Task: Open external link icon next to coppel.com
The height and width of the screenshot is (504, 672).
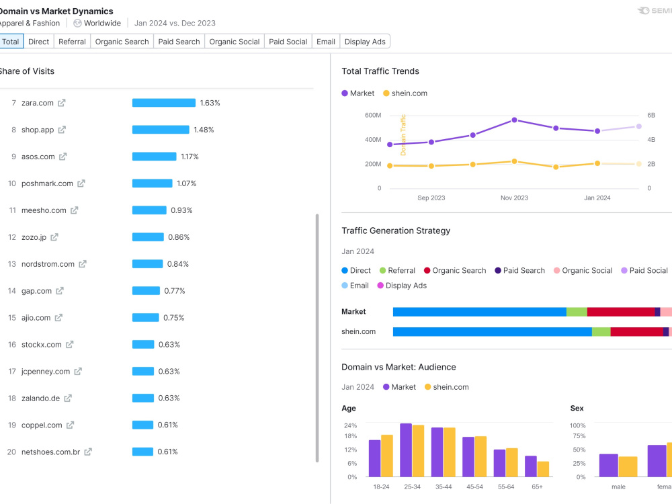Action: tap(71, 425)
